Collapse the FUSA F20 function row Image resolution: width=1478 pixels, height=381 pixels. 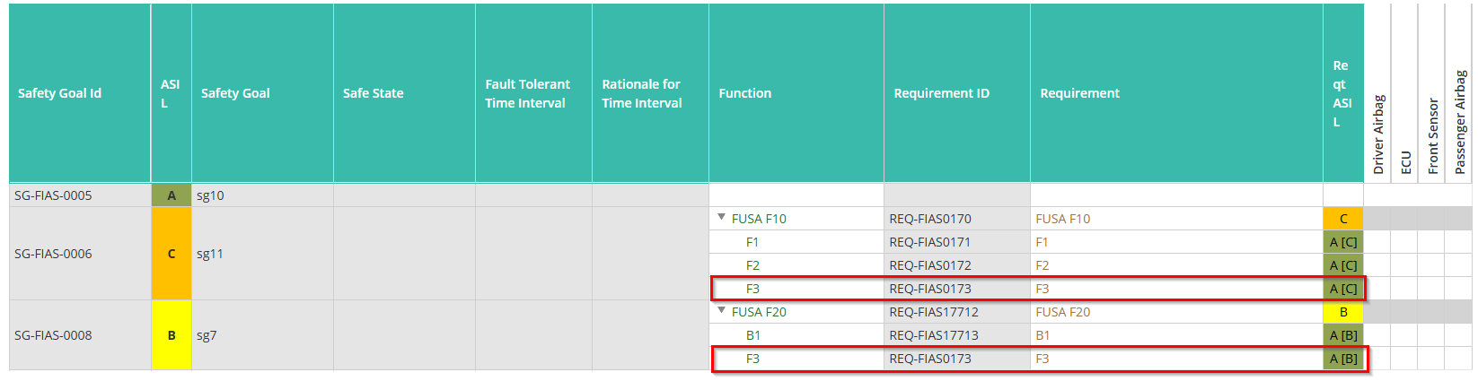[721, 310]
